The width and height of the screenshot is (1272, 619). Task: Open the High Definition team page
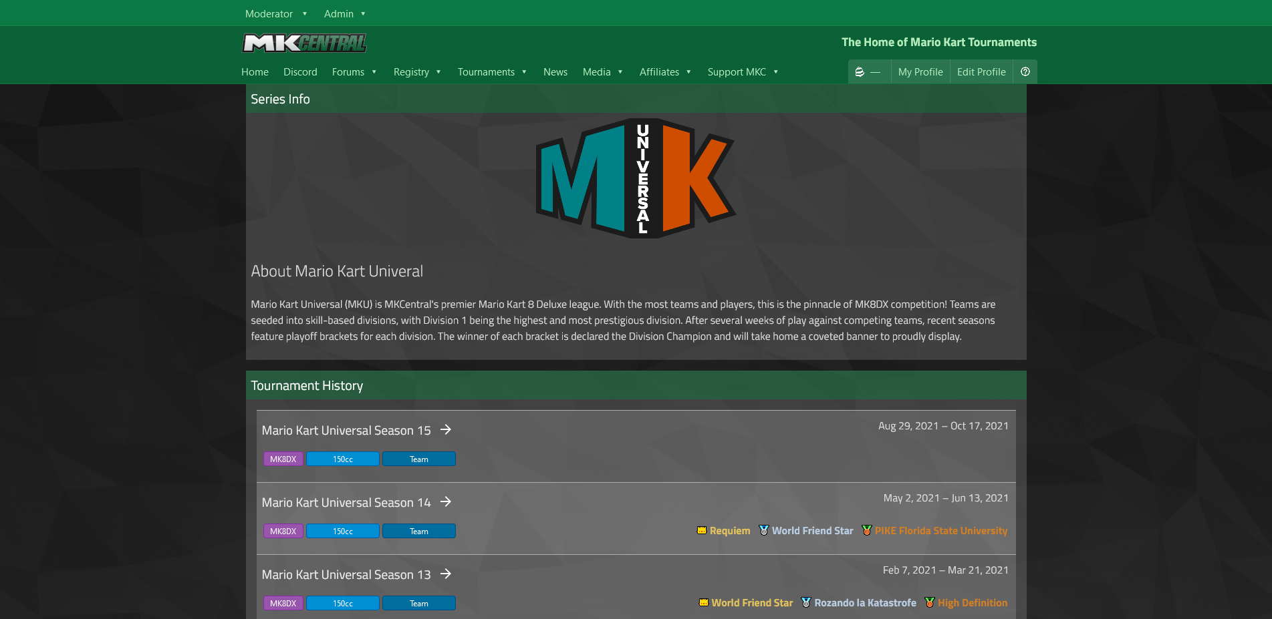[973, 603]
